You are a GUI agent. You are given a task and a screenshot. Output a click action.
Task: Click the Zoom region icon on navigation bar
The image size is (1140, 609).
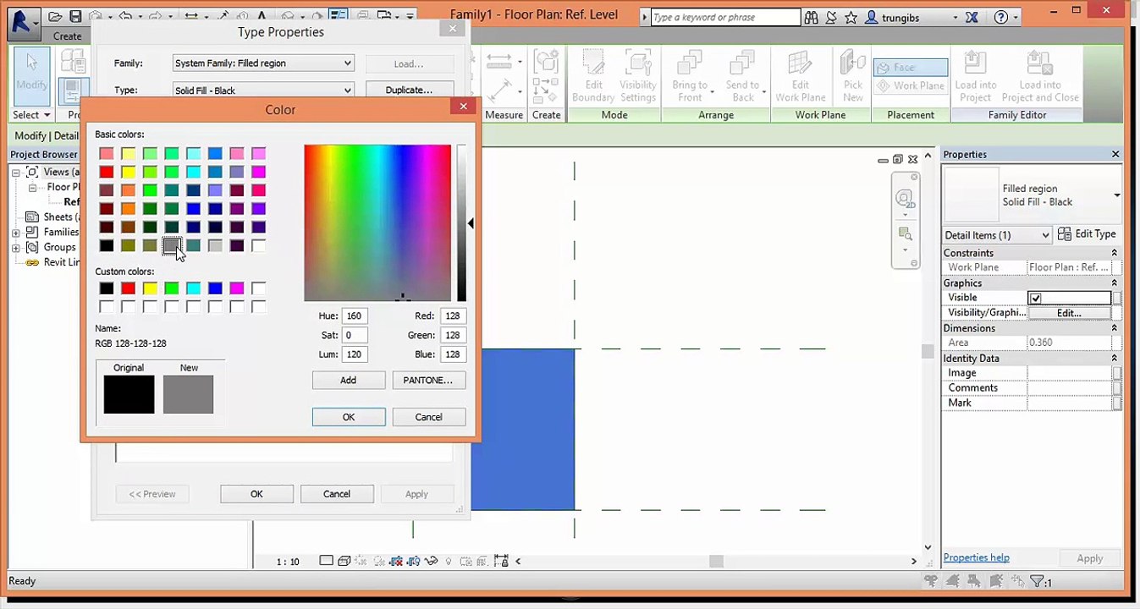[906, 234]
